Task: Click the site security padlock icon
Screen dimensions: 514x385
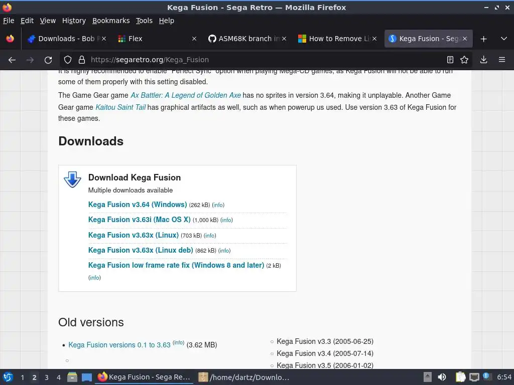Action: [x=82, y=60]
